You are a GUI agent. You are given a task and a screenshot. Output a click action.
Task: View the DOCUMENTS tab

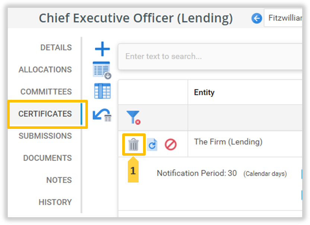[x=47, y=158]
